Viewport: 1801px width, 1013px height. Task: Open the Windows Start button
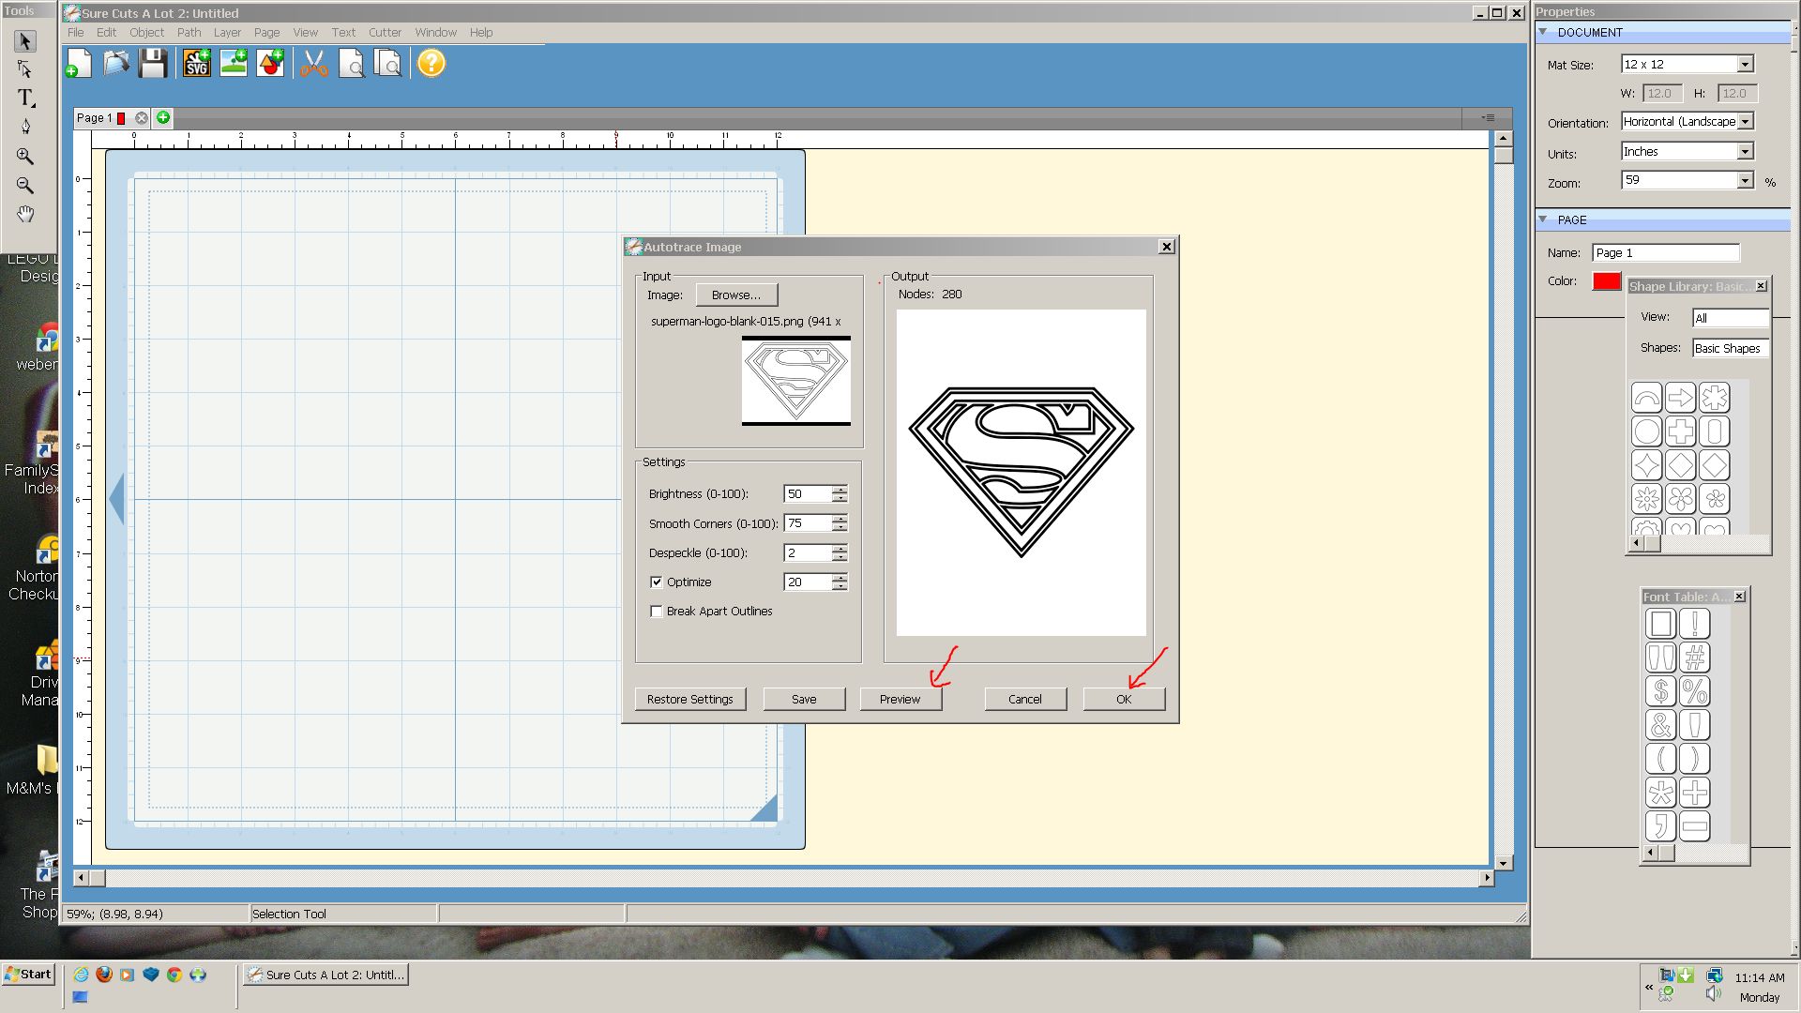28,975
